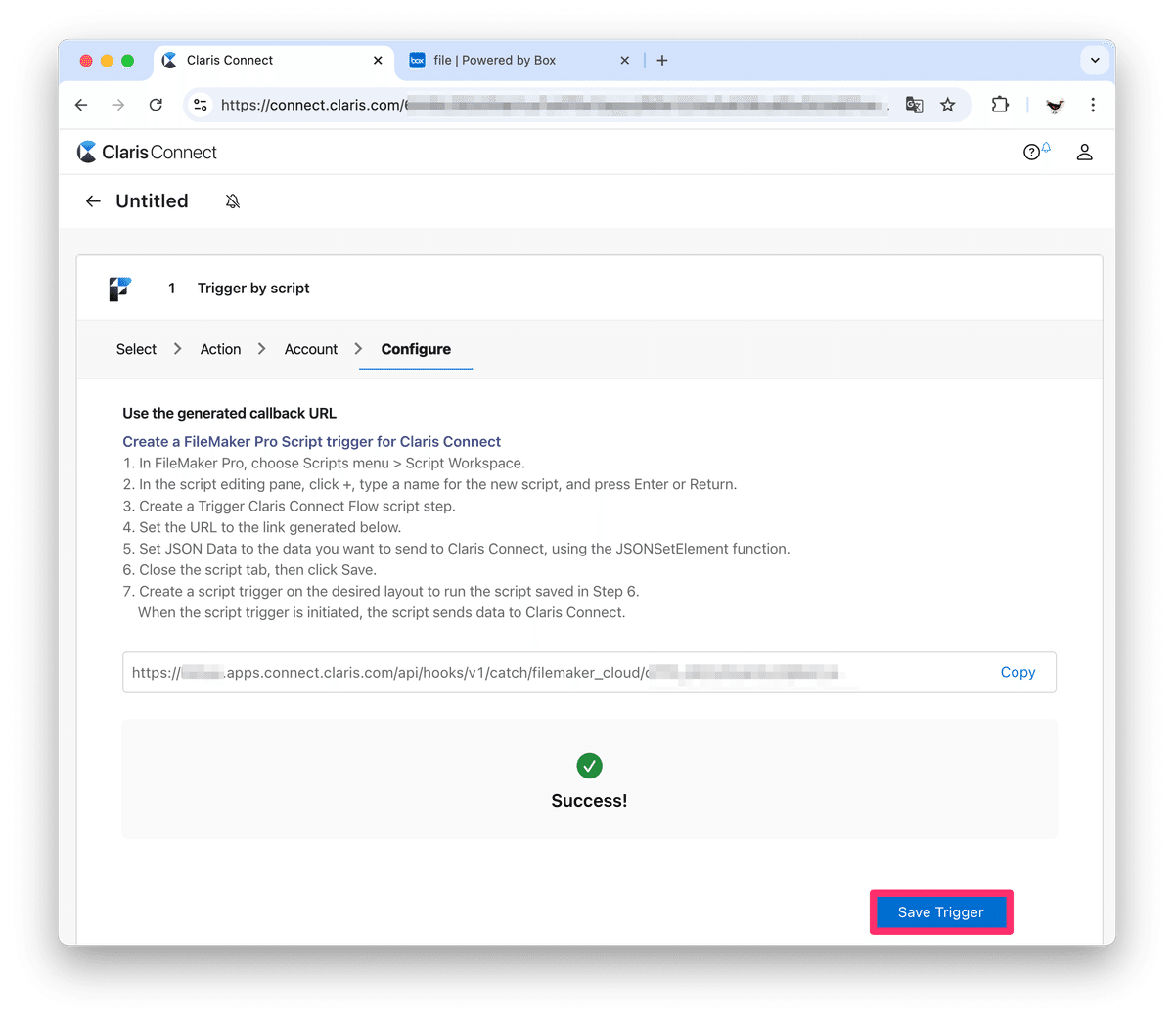Click the user account icon in Claris Connect
This screenshot has width=1174, height=1022.
pos(1084,152)
